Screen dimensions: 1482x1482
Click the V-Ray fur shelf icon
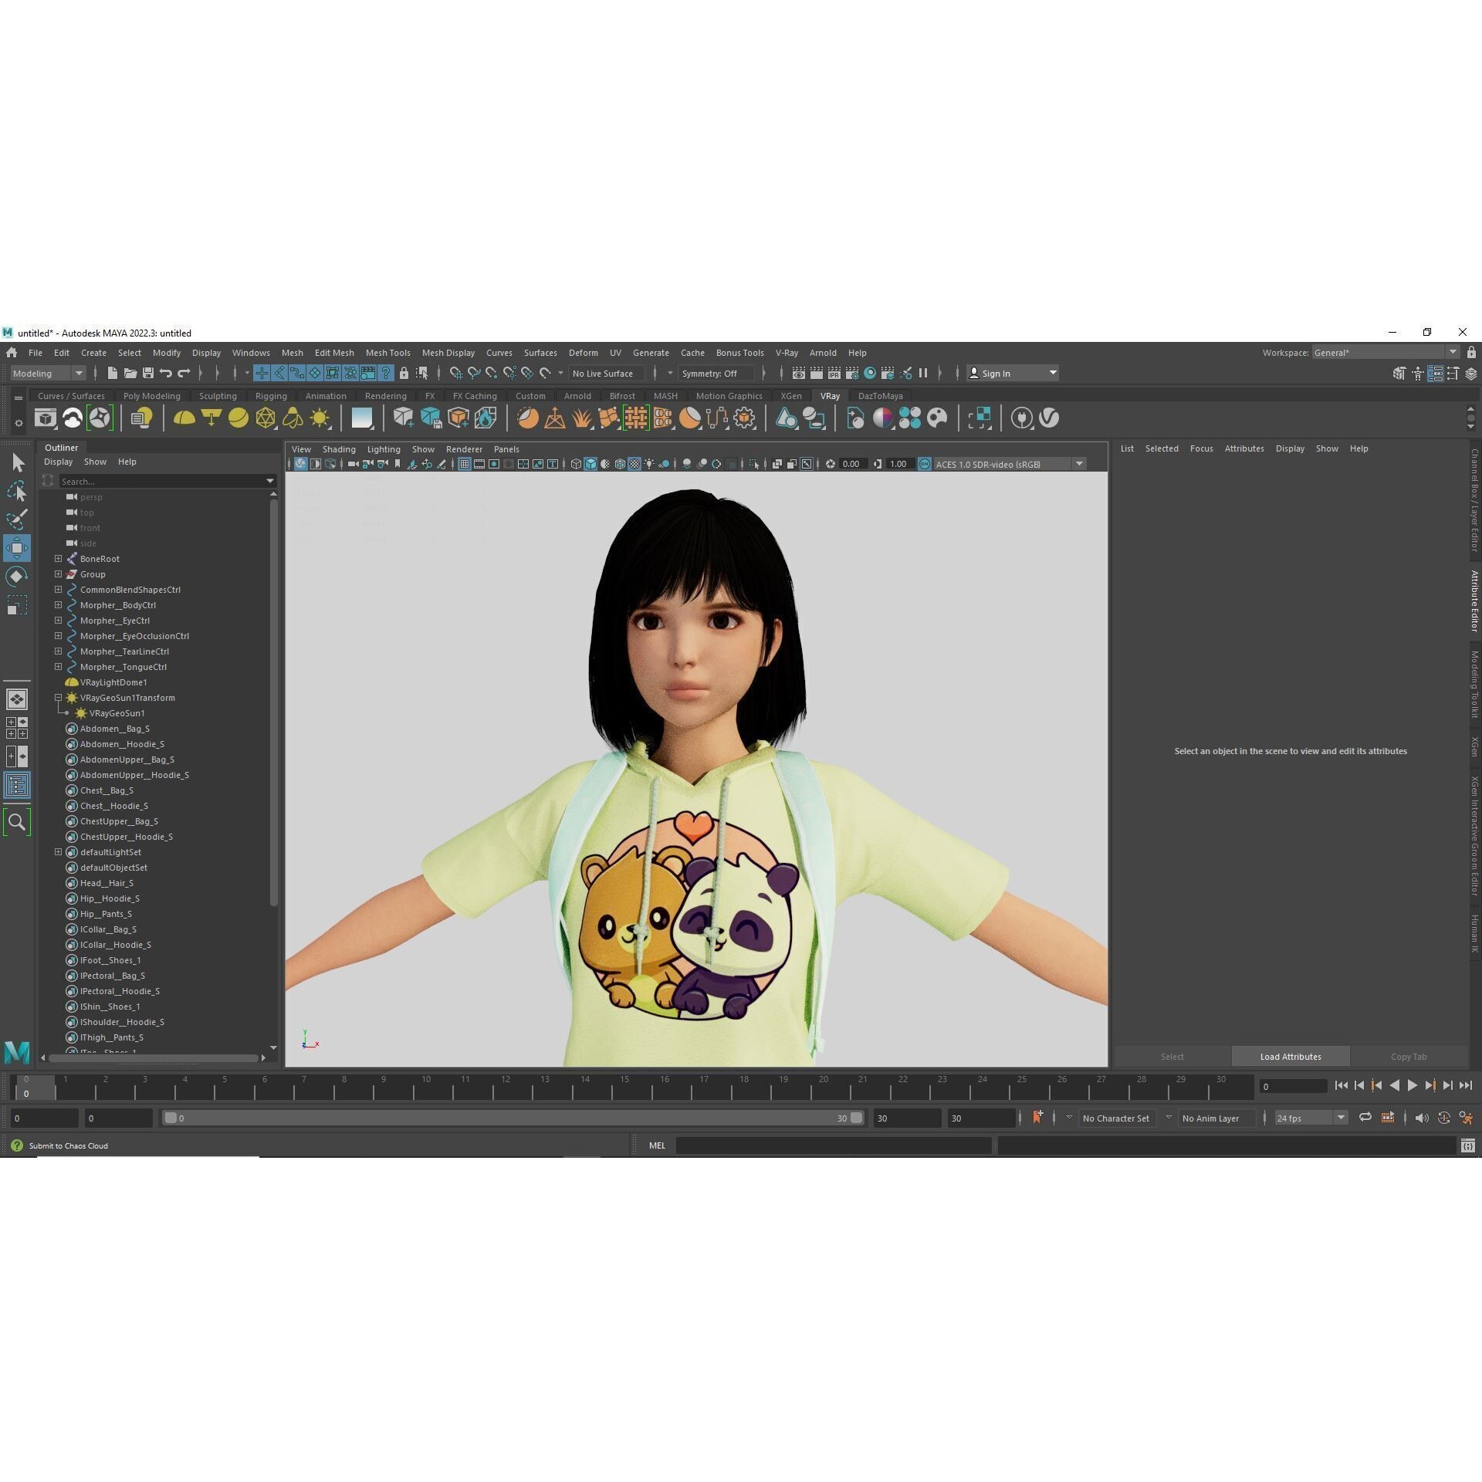tap(582, 418)
